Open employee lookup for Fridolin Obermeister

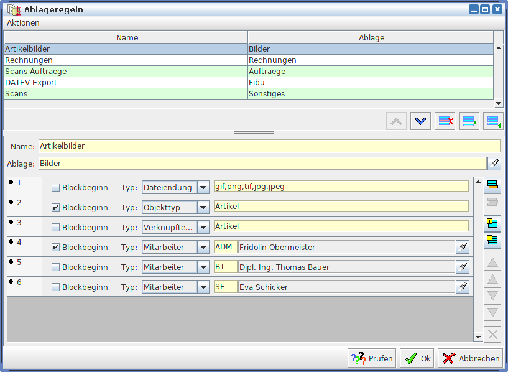(463, 247)
